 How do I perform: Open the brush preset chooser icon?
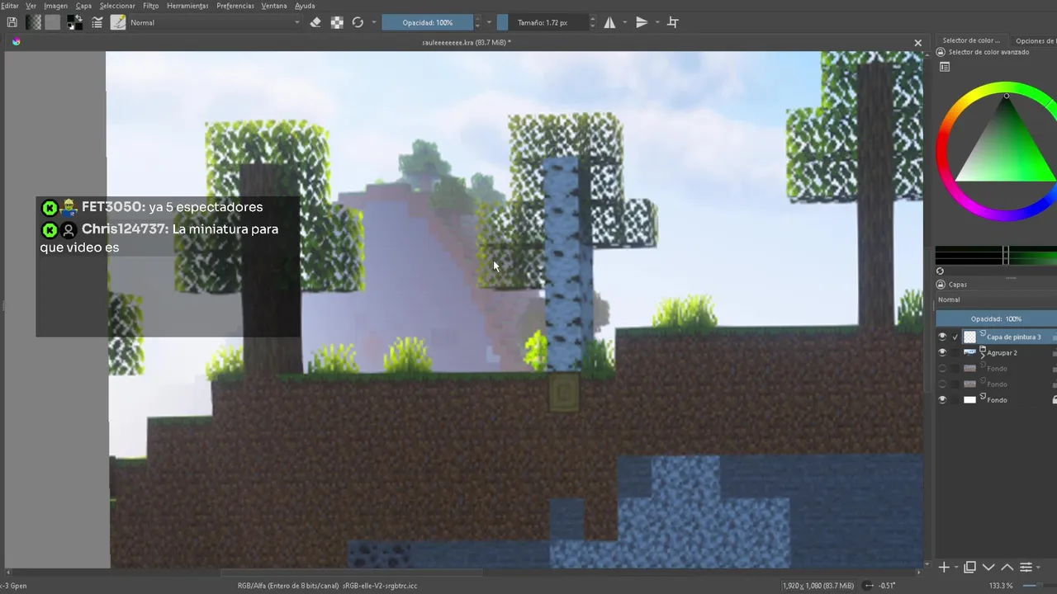pyautogui.click(x=118, y=22)
